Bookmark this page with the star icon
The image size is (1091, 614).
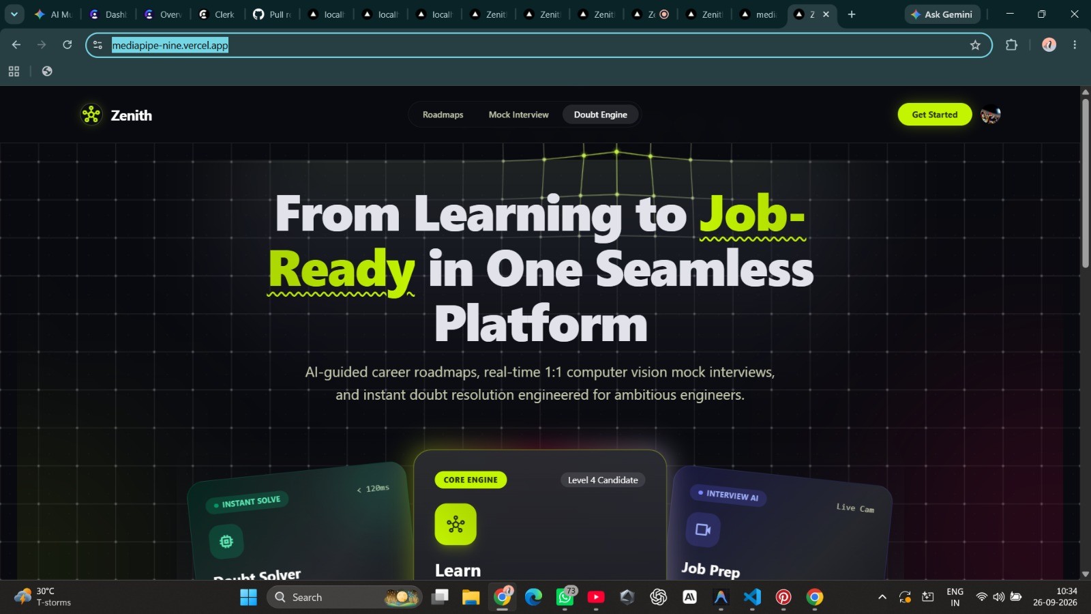tap(975, 45)
